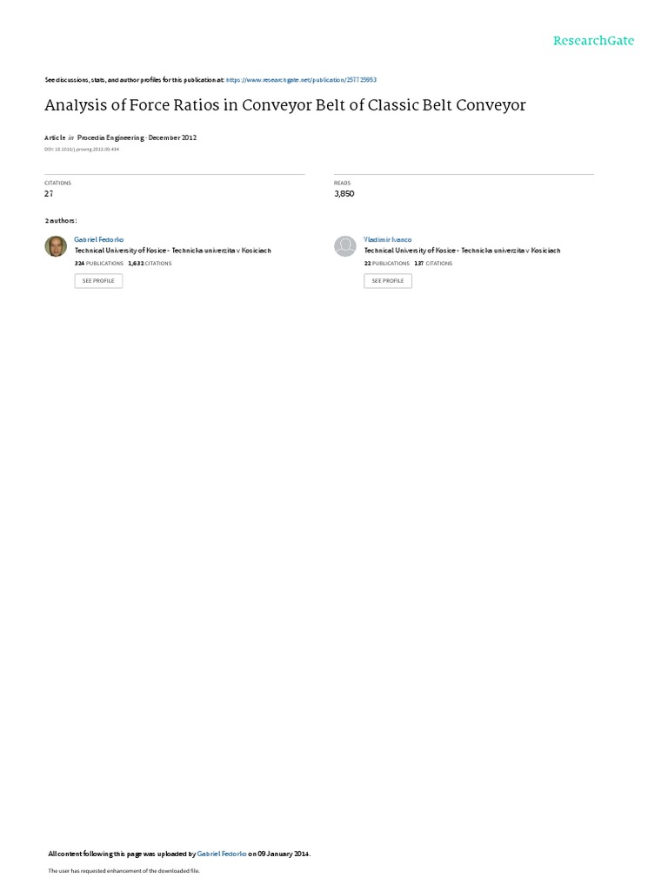The width and height of the screenshot is (668, 891).
Task: Open Gabriel Fedorko uploader link at page bottom
Action: pyautogui.click(x=222, y=854)
